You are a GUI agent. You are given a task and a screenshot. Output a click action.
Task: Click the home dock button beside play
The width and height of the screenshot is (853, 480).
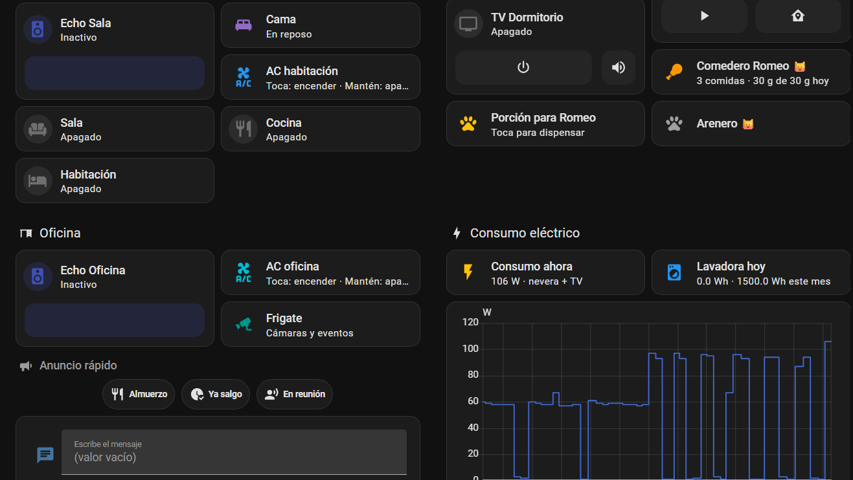point(798,16)
